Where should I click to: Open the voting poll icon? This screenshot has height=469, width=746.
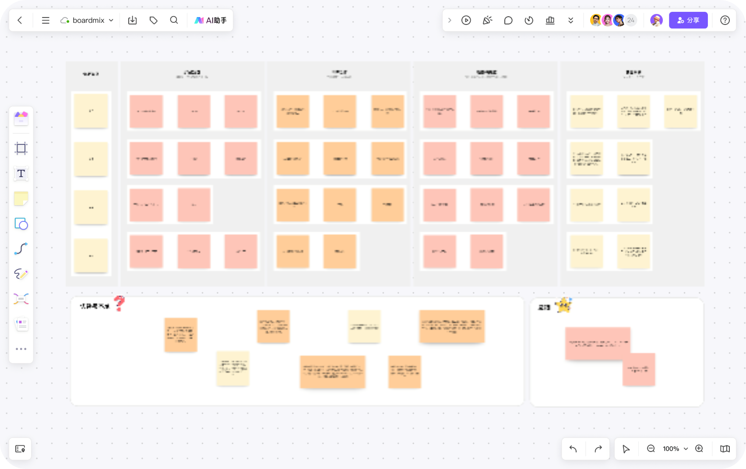(550, 20)
